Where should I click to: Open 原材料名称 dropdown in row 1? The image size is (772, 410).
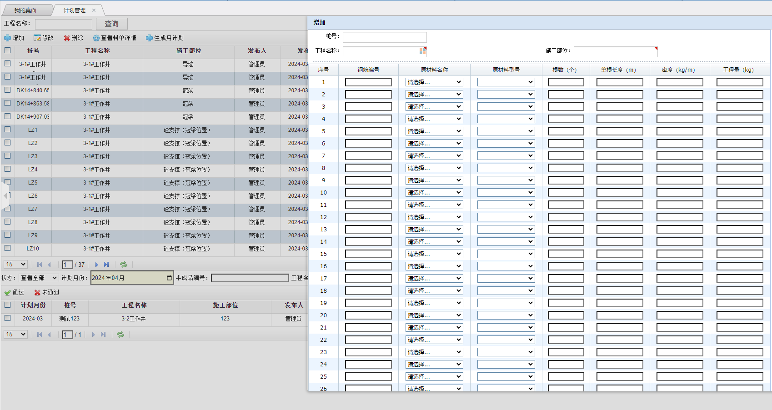coord(434,82)
